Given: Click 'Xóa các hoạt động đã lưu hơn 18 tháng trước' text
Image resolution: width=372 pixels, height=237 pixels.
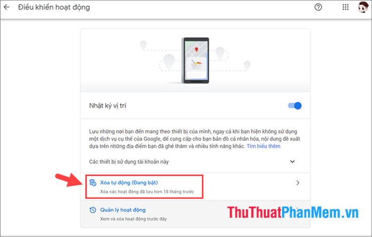Looking at the screenshot, I should click(147, 192).
